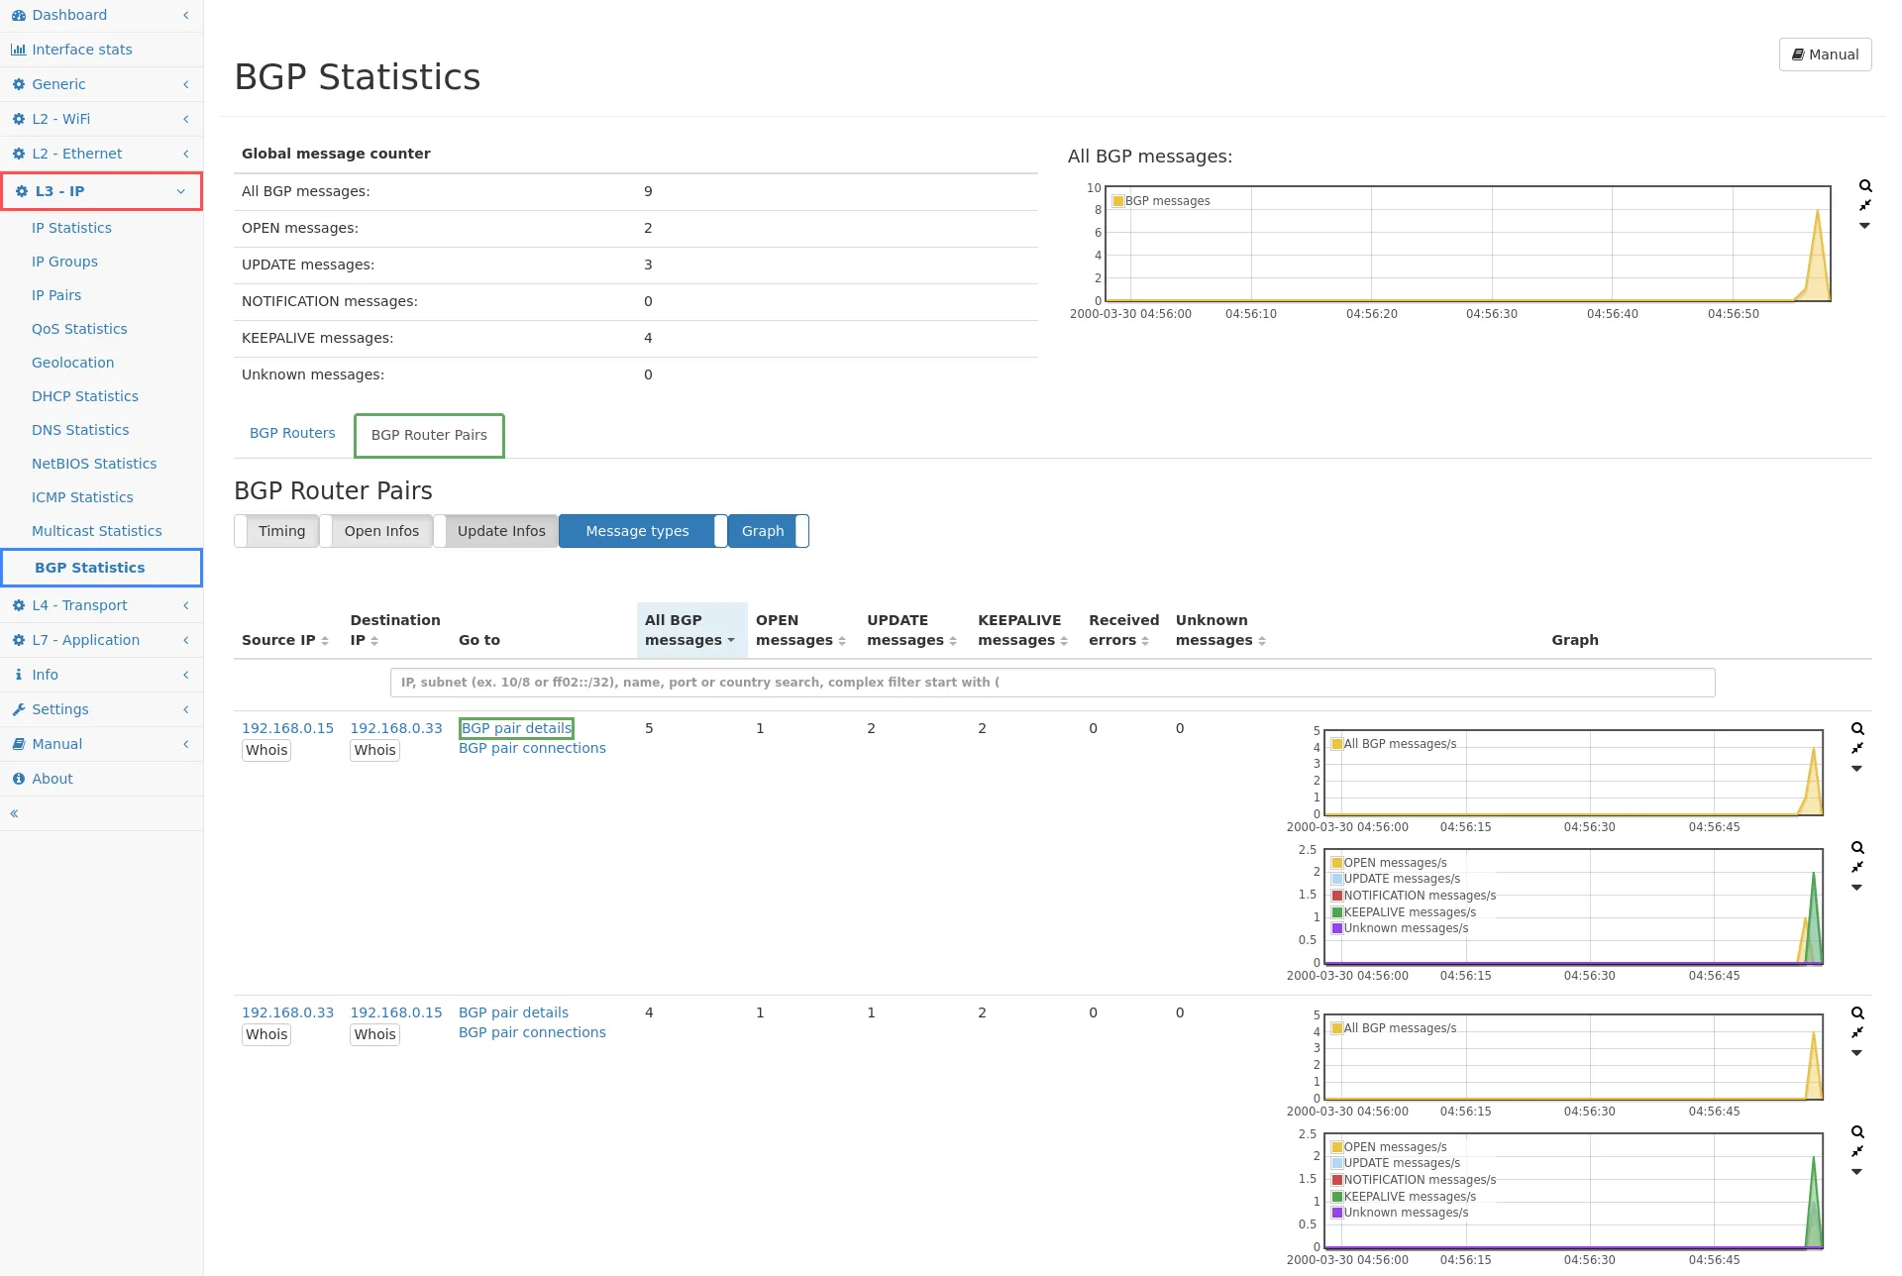Open BGP pair connections for 192.168.0.15

click(x=532, y=748)
